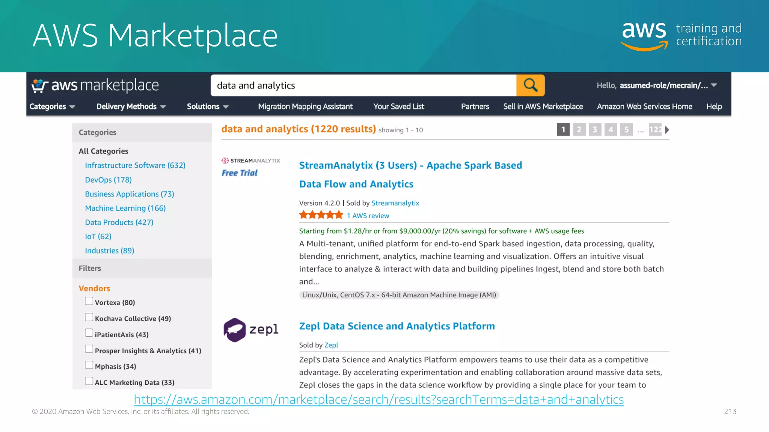Open the Partners menu item
Viewport: 769px width, 432px height.
(x=475, y=106)
